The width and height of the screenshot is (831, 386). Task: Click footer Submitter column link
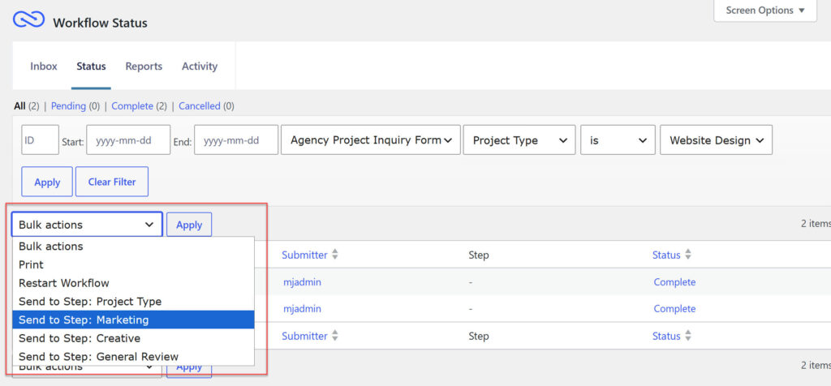305,336
